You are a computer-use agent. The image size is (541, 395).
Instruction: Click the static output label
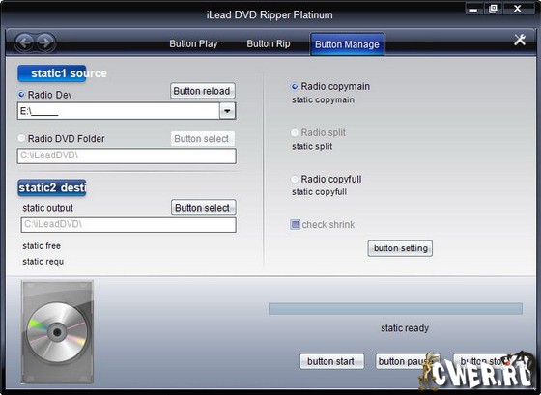47,208
